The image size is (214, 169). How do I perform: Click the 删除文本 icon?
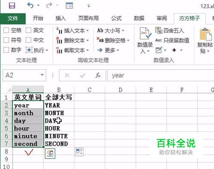point(59,40)
